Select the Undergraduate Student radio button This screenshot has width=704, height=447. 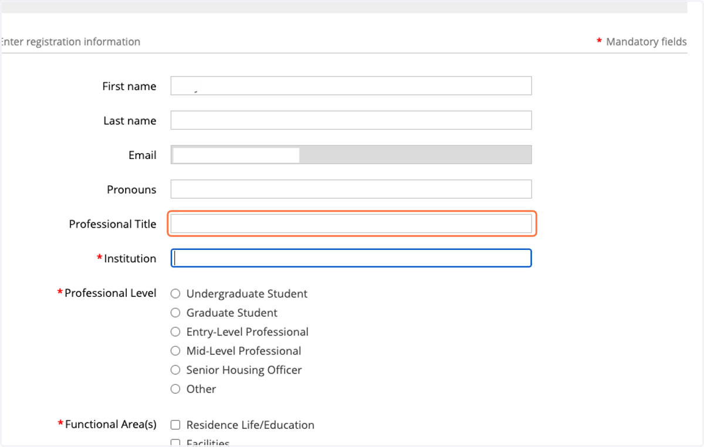175,294
